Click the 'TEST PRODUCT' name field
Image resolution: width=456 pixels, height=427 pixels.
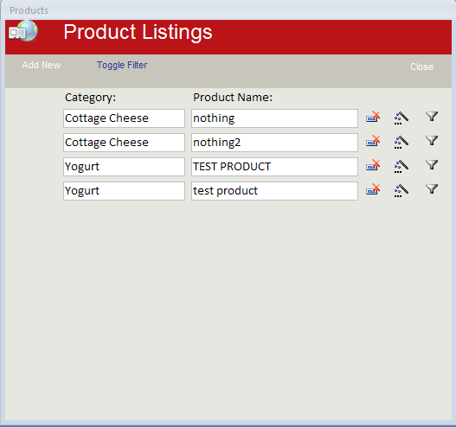pyautogui.click(x=274, y=167)
